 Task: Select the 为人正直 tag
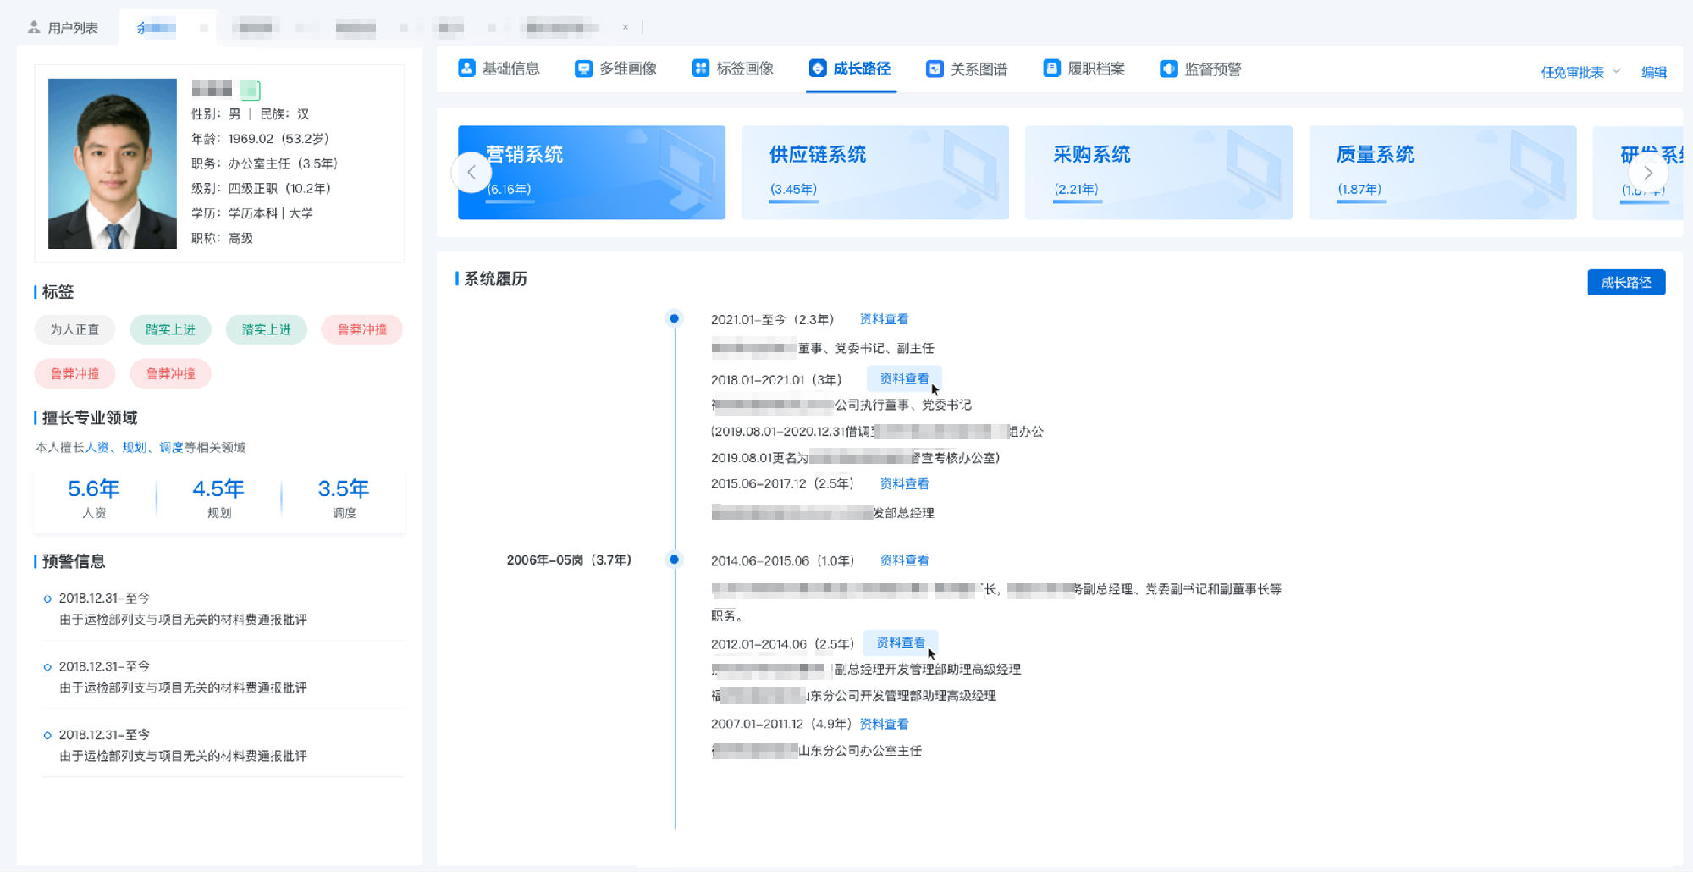pyautogui.click(x=74, y=329)
